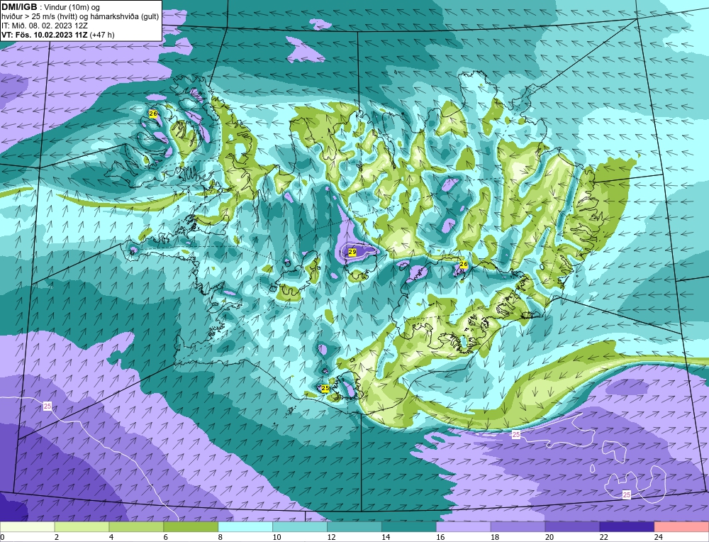Select the "(+47 h)" forecast offset text
Screen dimensions: 709x542
pos(103,35)
